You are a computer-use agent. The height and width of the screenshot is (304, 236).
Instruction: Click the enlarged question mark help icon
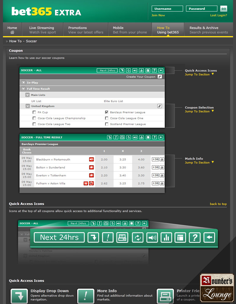195,237
